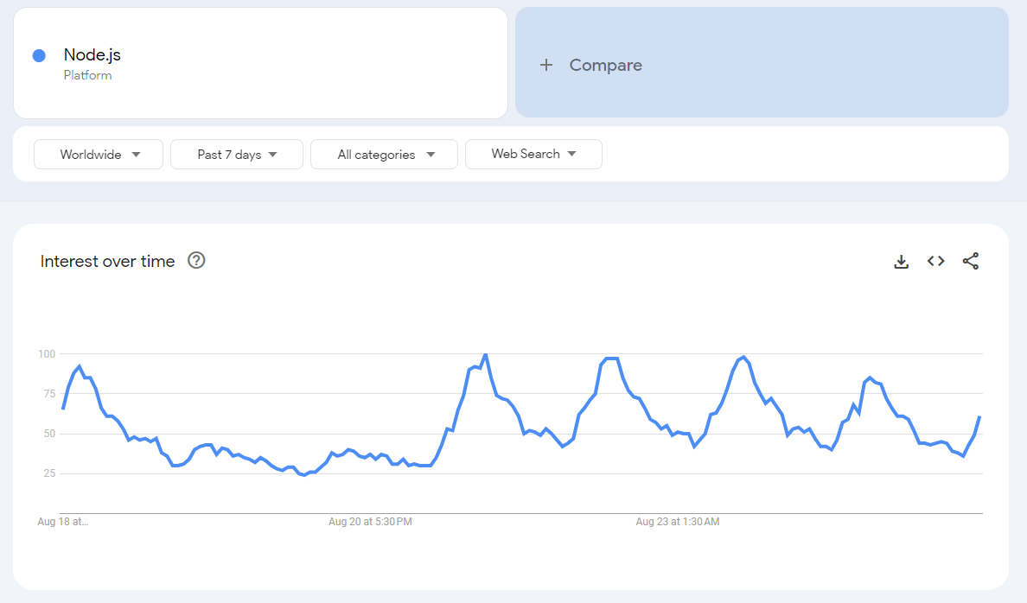Click the Aug 23 at 1:30 AM label
Viewport: 1027px width, 603px height.
point(677,522)
